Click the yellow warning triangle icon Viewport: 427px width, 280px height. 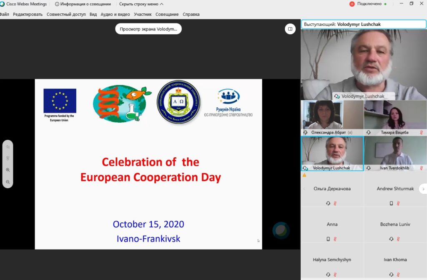(x=304, y=175)
